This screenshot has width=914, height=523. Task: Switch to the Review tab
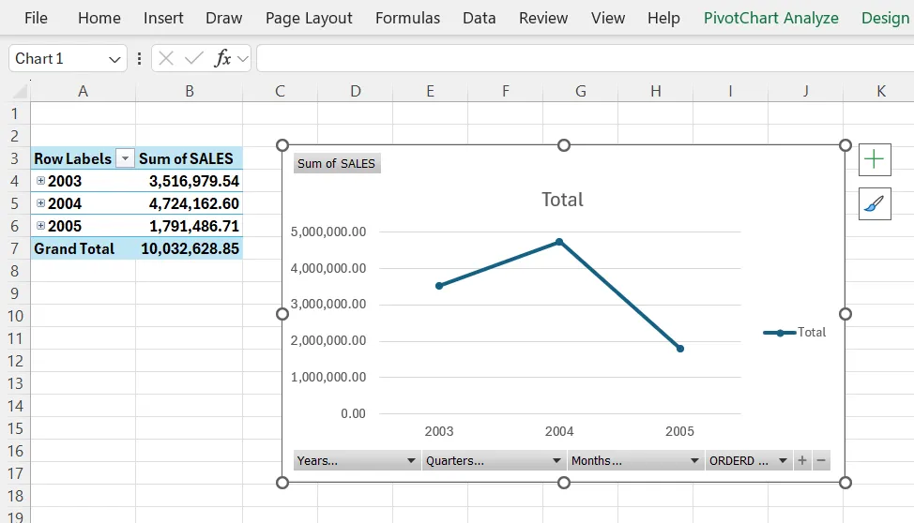[543, 18]
